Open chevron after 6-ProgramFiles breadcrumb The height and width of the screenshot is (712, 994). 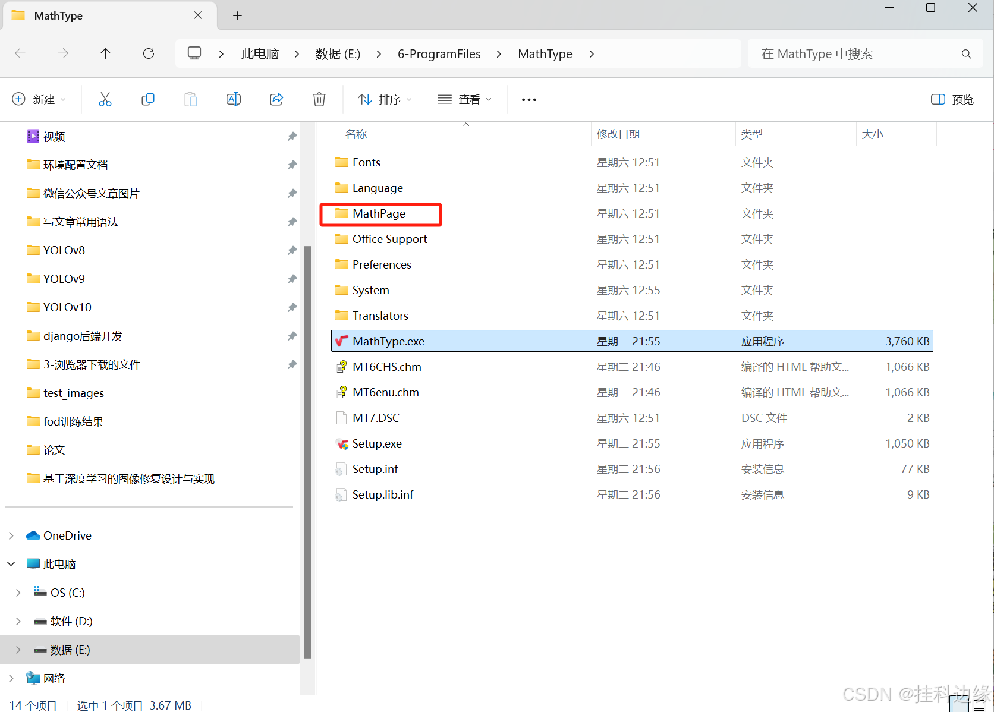(499, 54)
